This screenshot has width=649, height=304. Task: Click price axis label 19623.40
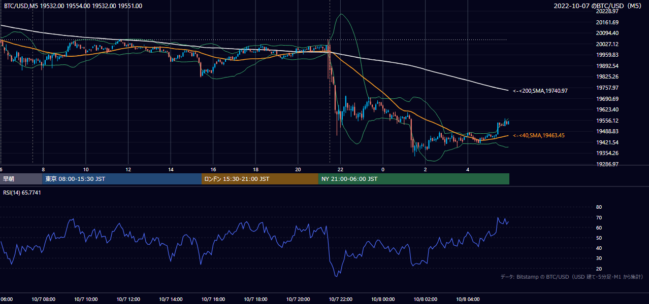click(x=607, y=109)
